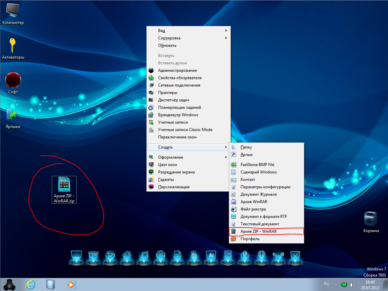This screenshot has height=291, width=388.
Task: Select the red Софт desktop icon
Action: click(13, 83)
